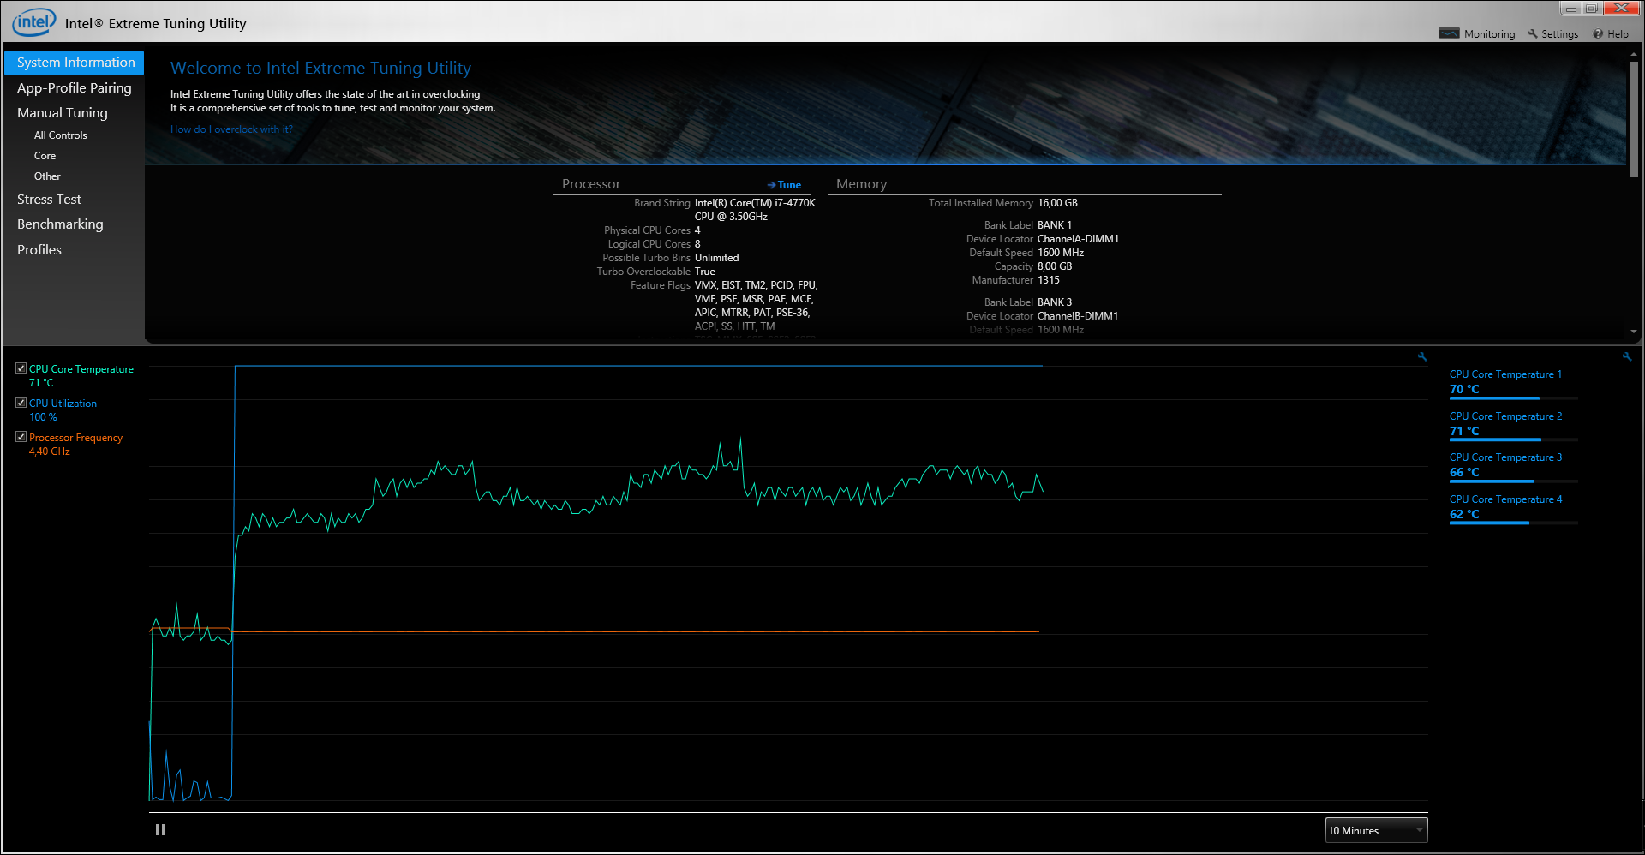Click the 'Welcome to Intel Extreme Tuning Utility' heading
This screenshot has height=855, width=1645.
(x=320, y=68)
